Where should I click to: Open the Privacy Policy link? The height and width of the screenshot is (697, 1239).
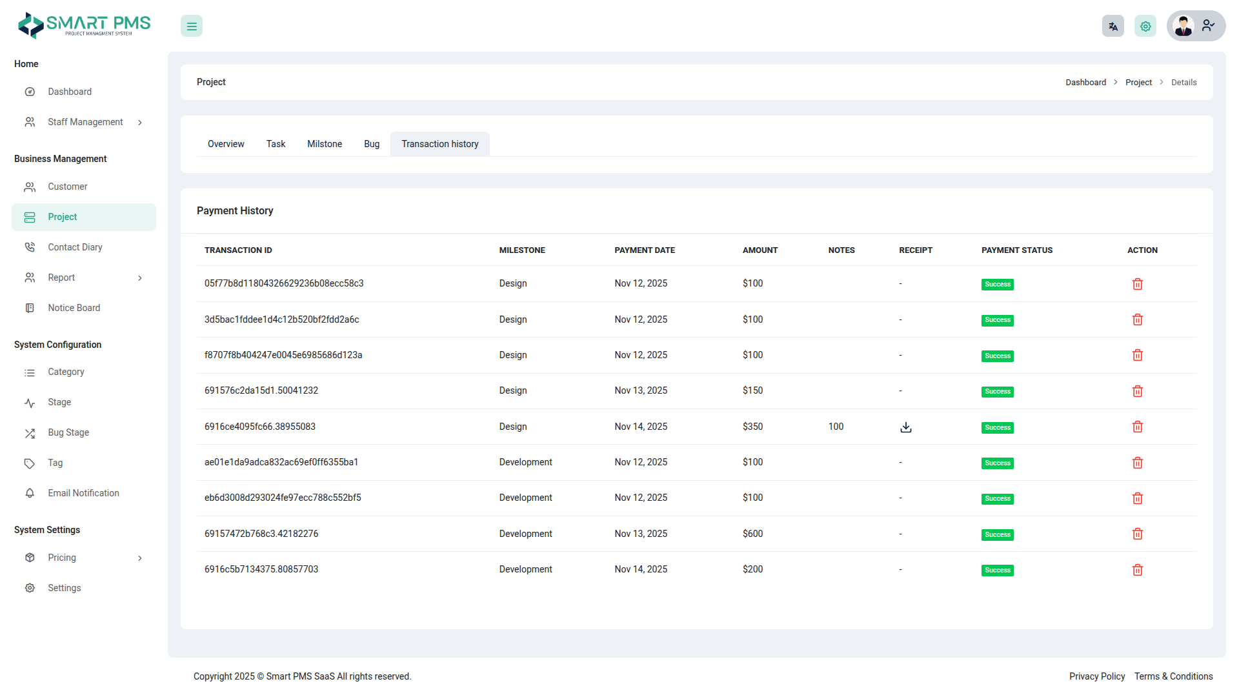(x=1096, y=676)
